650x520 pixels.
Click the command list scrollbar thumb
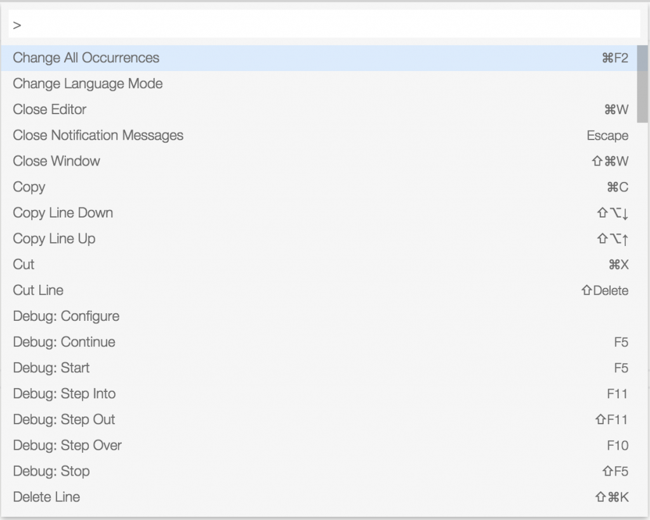click(642, 82)
